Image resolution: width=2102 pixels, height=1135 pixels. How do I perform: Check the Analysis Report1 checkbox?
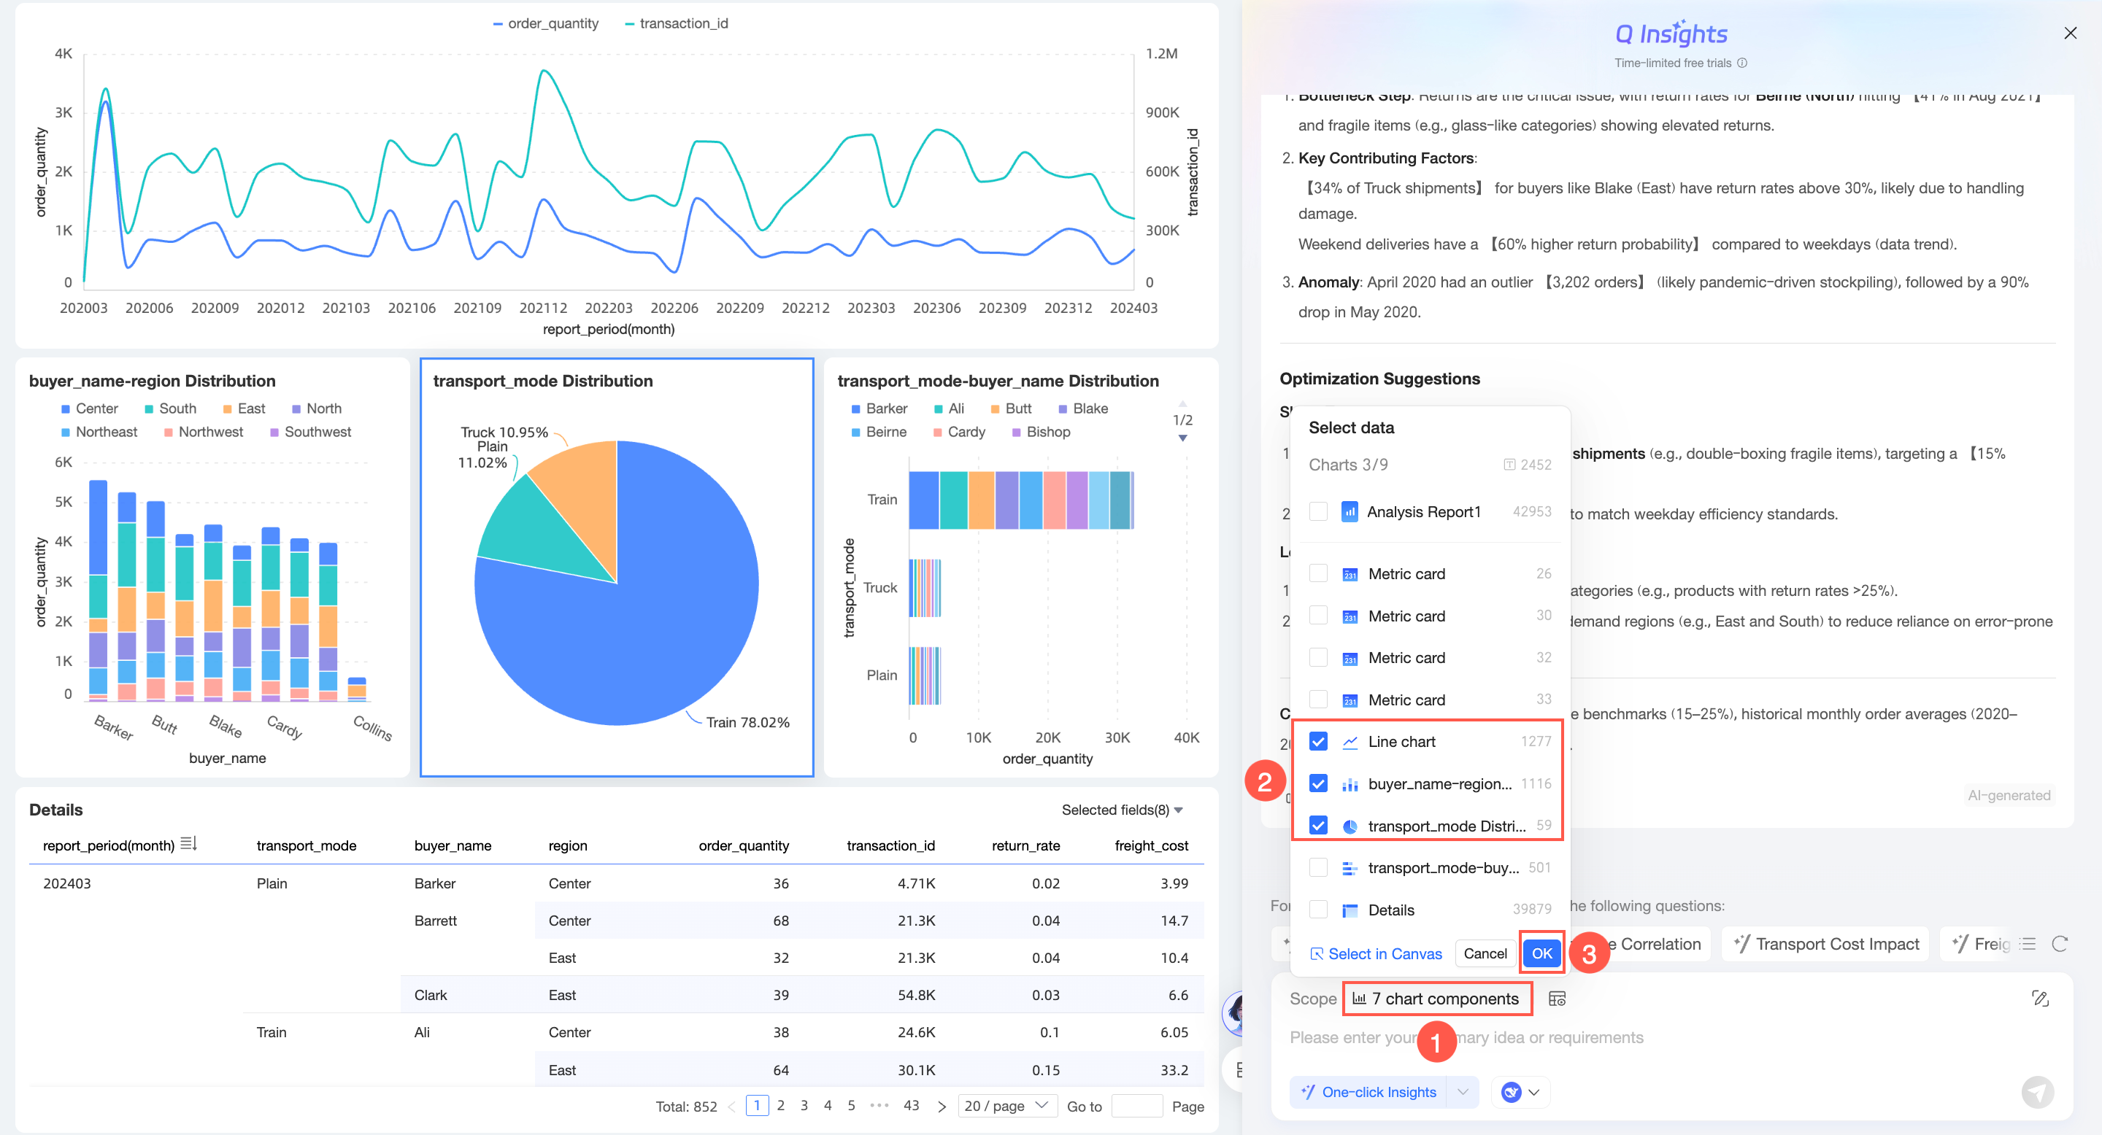1318,511
